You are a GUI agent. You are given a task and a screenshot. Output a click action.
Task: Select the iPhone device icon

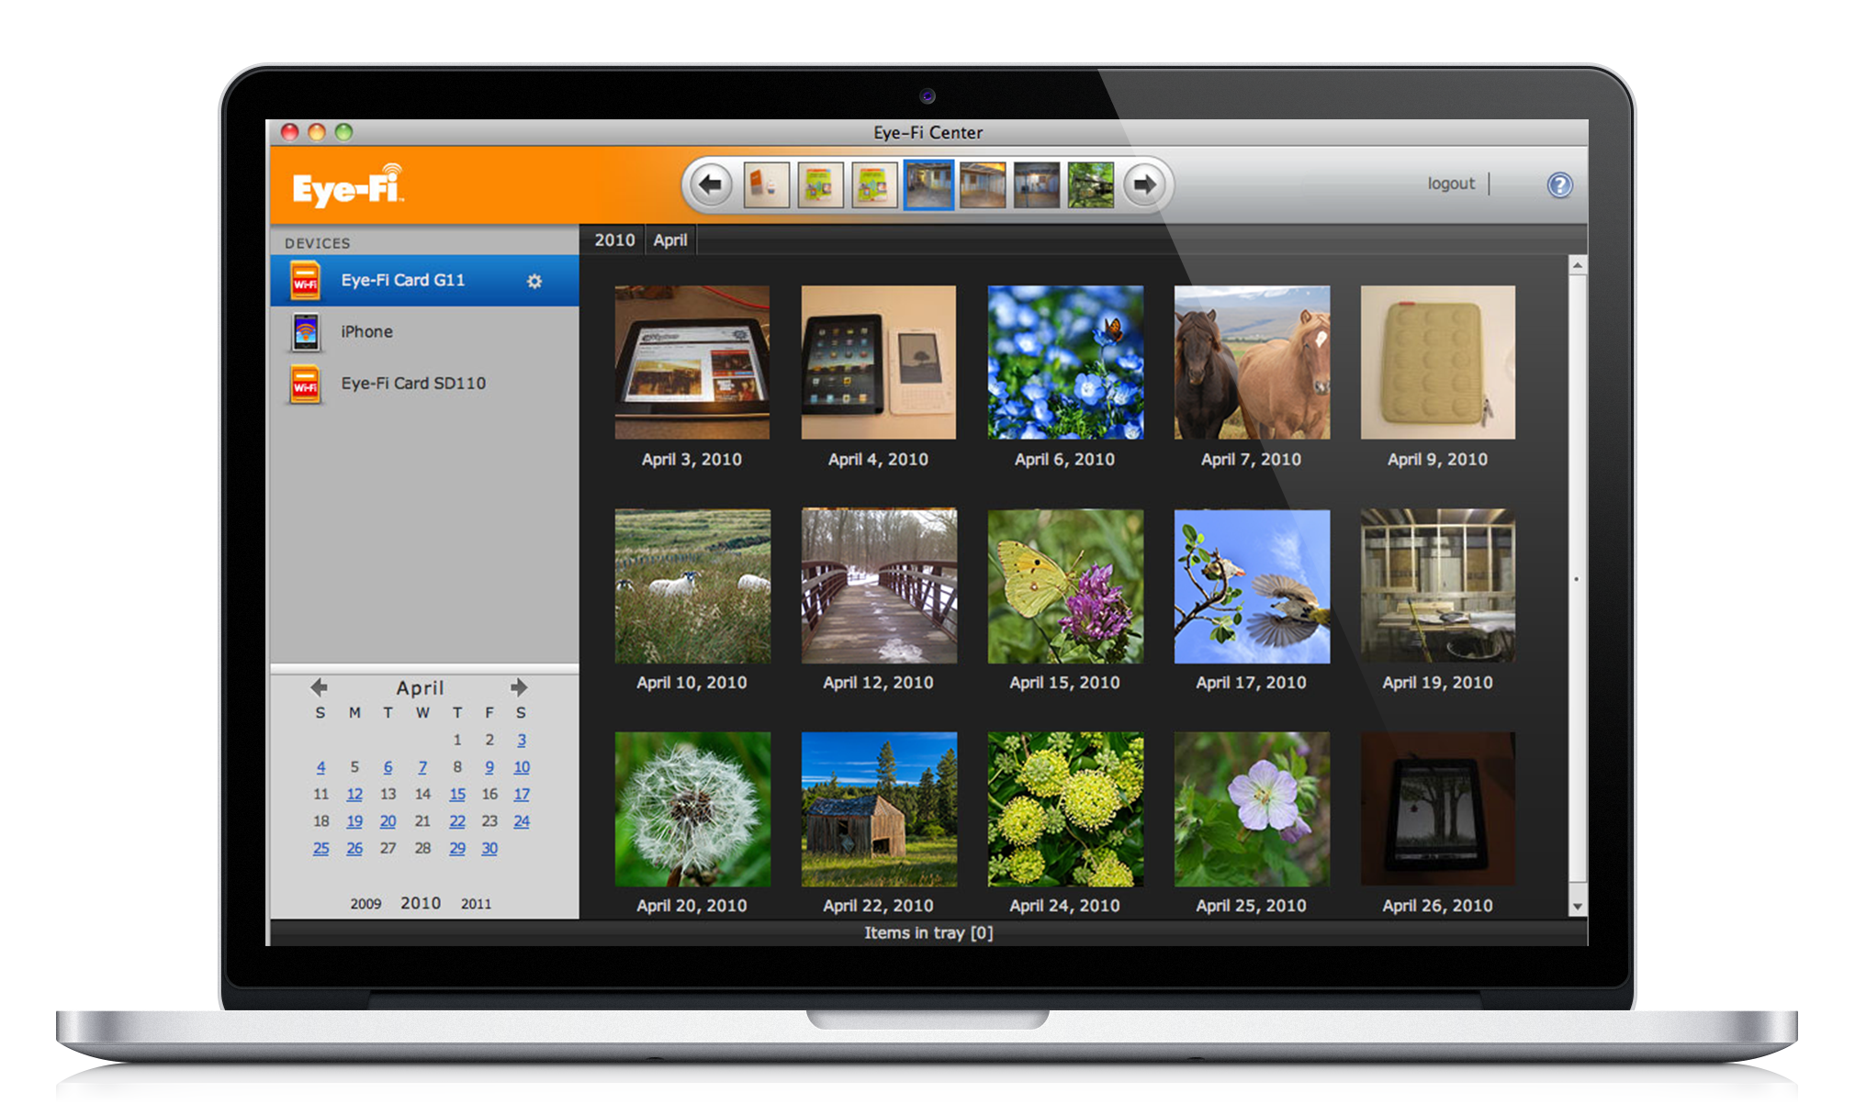(x=305, y=332)
